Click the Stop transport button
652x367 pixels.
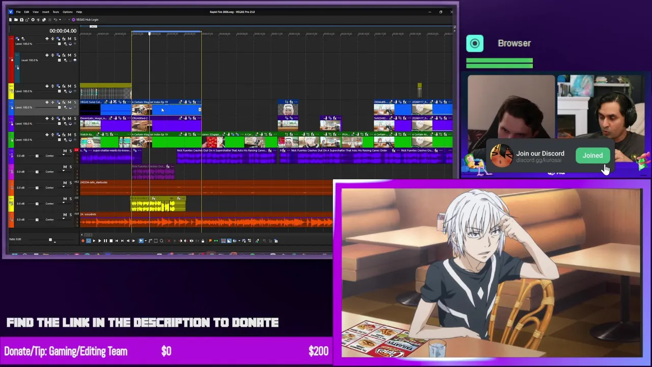[111, 241]
